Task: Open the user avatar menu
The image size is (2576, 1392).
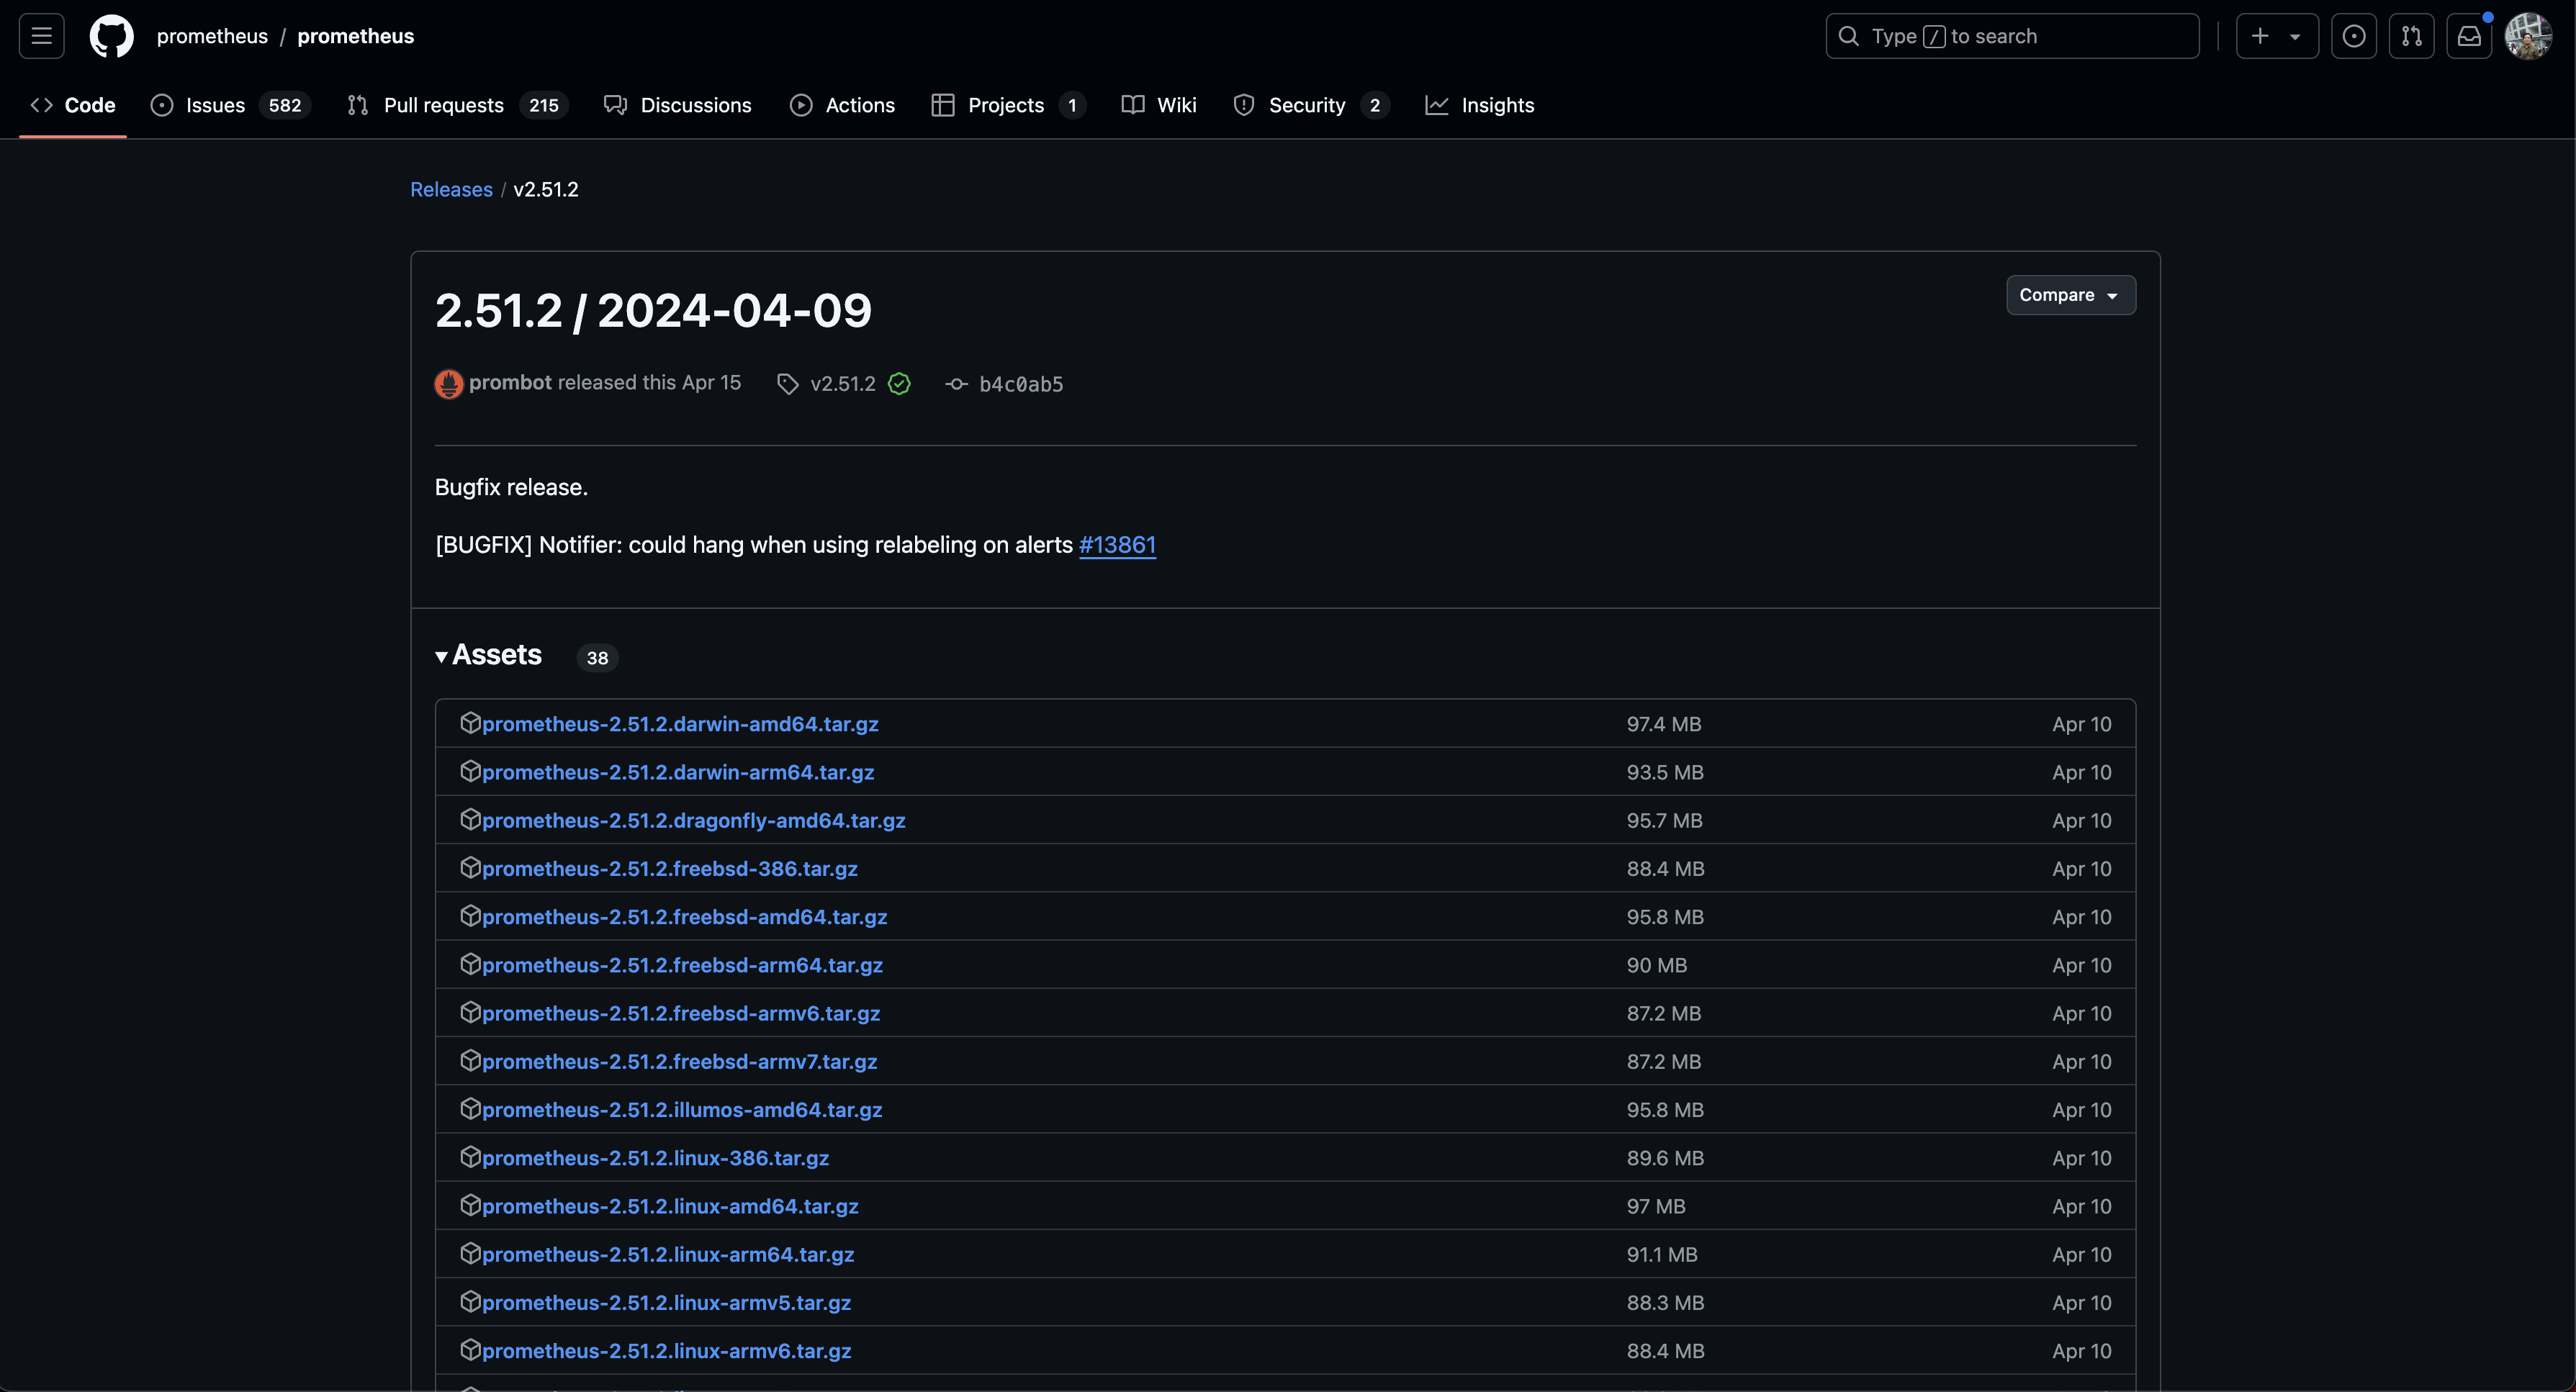Action: [2527, 36]
